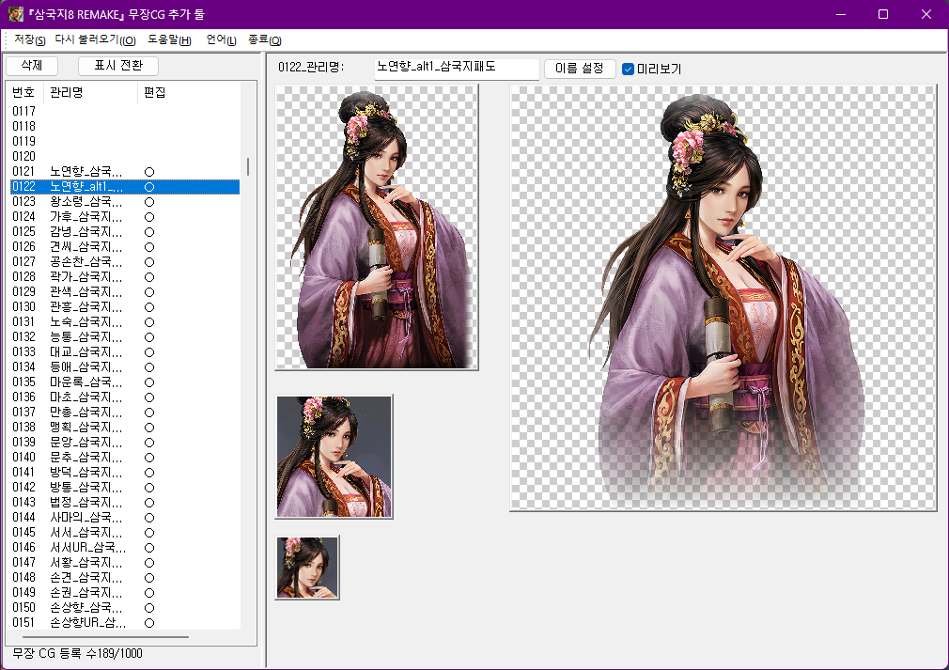Select highlighted row 0122 노연향_alt1
The height and width of the screenshot is (670, 949).
pos(125,186)
